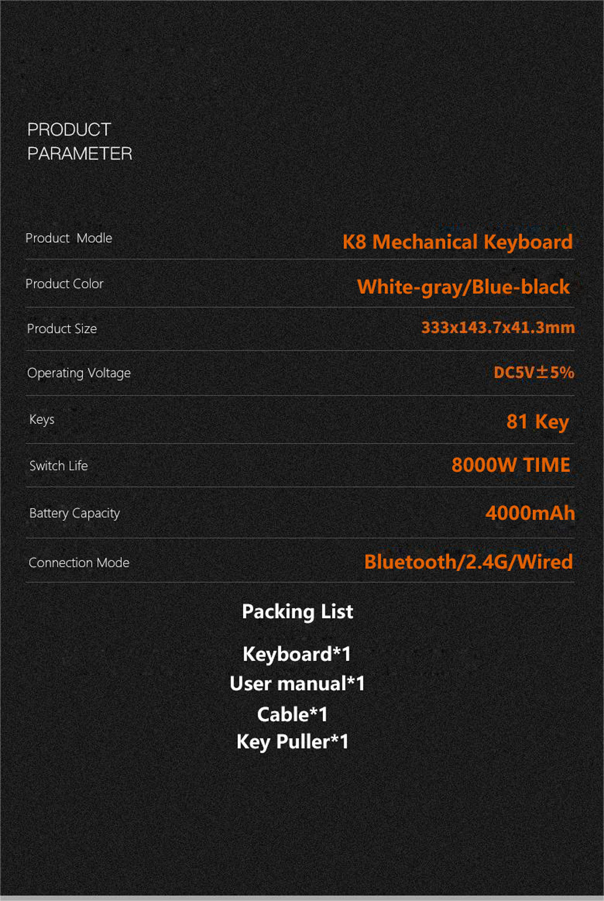604x901 pixels.
Task: Click the DC5V±5% voltage value
Action: (533, 372)
